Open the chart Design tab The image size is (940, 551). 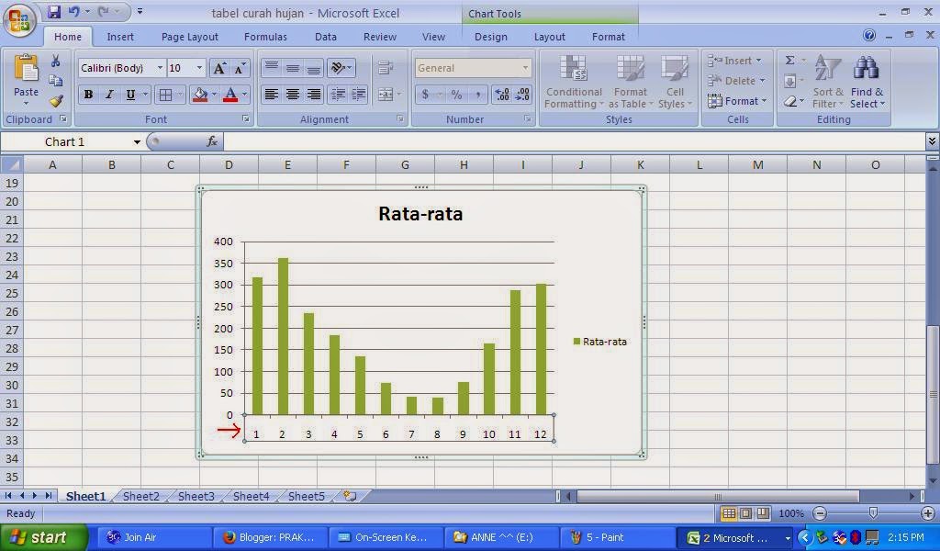pos(491,37)
